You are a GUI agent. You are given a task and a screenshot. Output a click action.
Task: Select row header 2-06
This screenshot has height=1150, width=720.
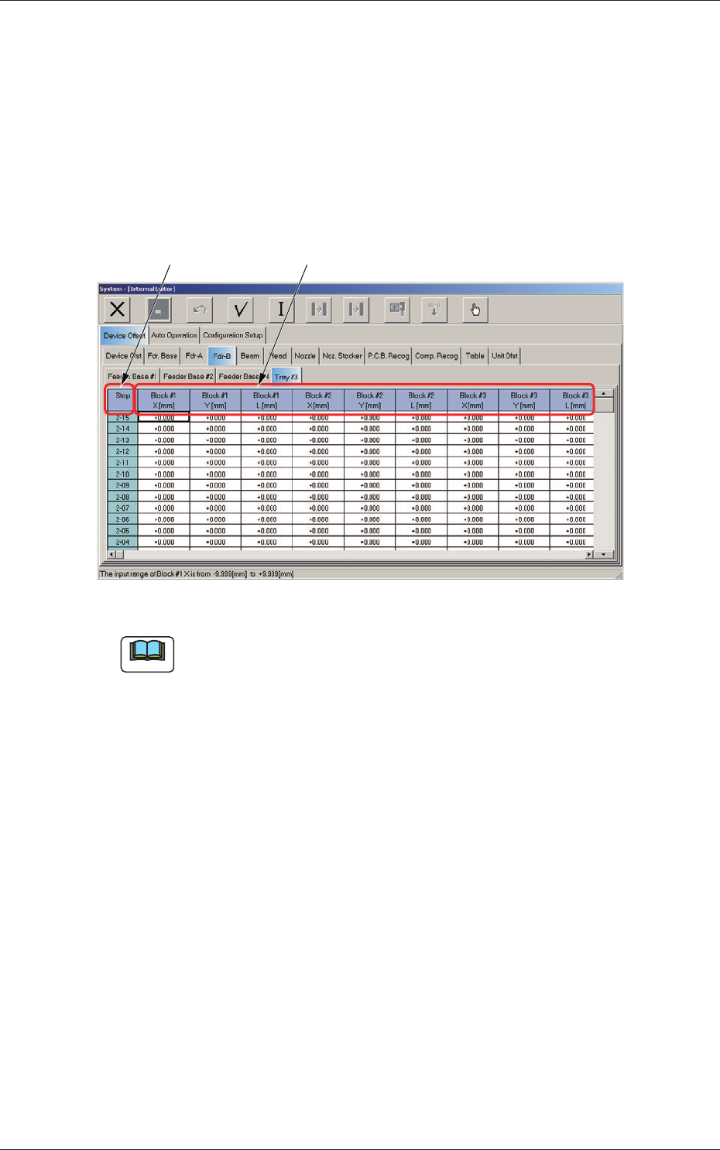coord(123,520)
